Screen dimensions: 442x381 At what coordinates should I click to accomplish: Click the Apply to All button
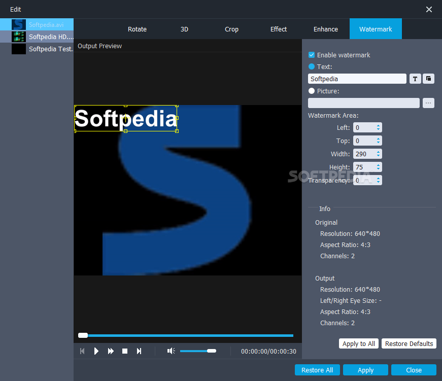(359, 343)
